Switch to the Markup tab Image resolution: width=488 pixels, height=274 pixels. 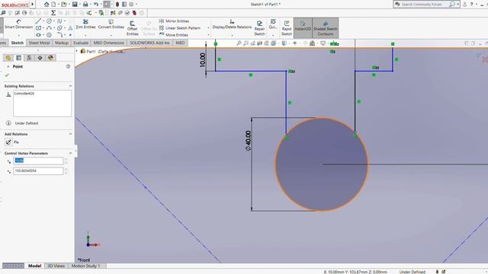(62, 43)
